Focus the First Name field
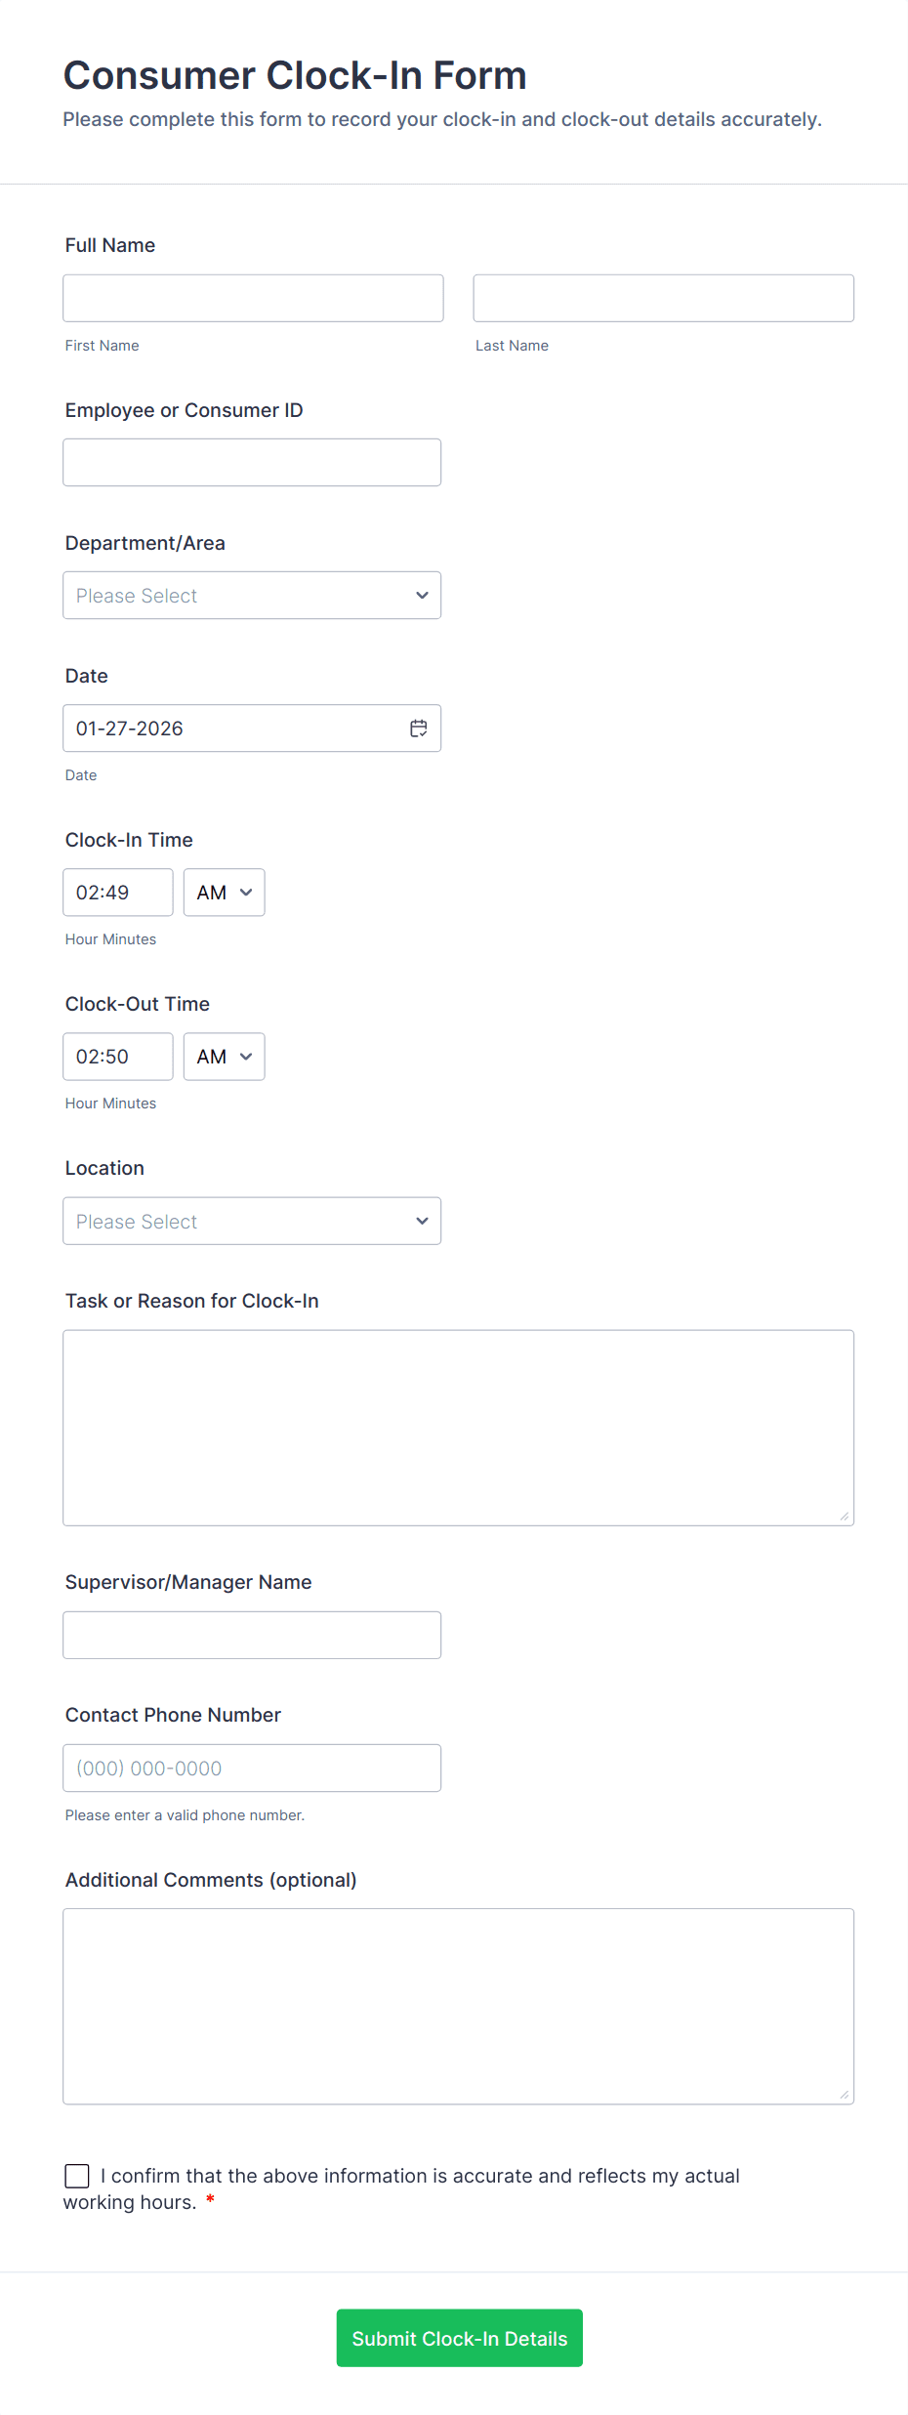This screenshot has height=2415, width=908. point(253,299)
